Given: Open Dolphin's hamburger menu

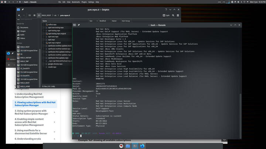Looking at the screenshot, I should tap(178, 15).
